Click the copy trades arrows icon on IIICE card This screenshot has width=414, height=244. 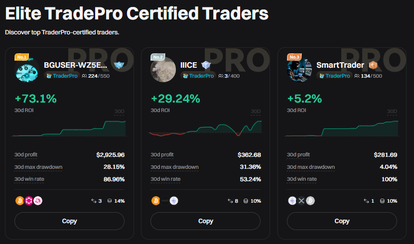tap(229, 201)
